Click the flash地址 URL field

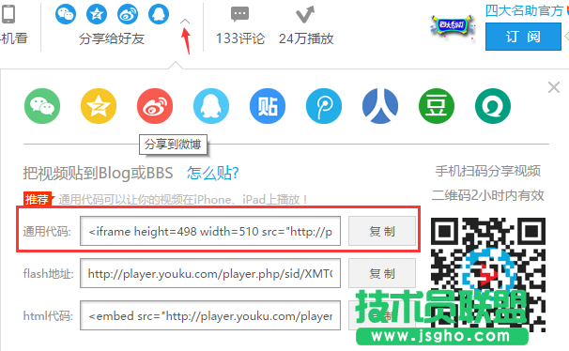(x=210, y=273)
